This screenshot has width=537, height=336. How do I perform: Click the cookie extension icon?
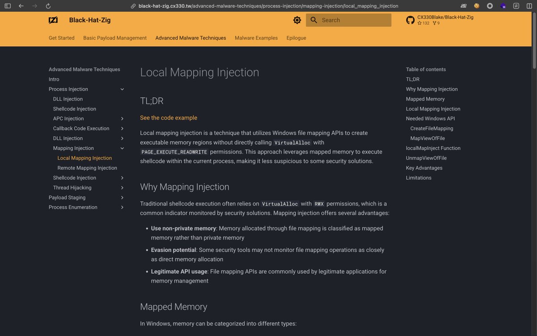[x=477, y=6]
